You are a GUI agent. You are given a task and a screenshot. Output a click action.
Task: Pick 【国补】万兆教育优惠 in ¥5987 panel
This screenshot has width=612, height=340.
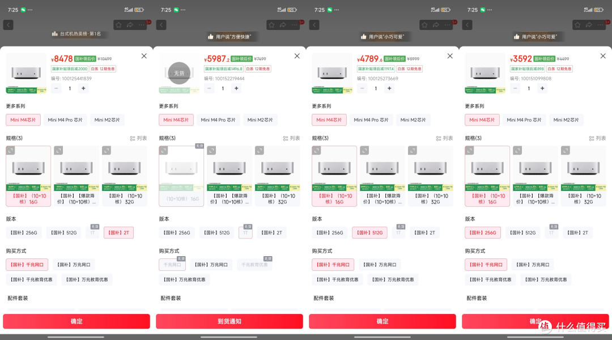tap(184, 279)
